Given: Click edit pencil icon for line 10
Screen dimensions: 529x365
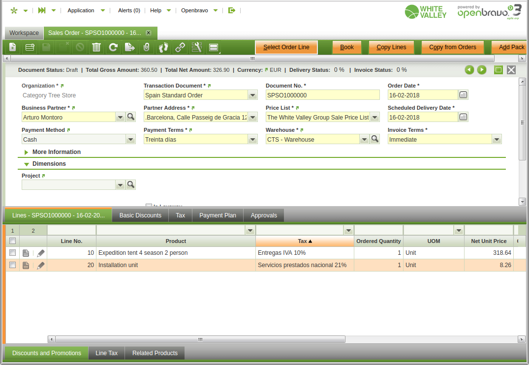Looking at the screenshot, I should (41, 253).
